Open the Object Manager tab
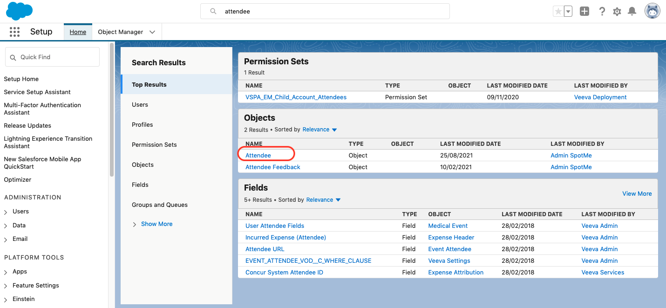 (x=121, y=32)
